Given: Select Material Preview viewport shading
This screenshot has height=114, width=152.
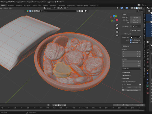Looking at the screenshot, I should pyautogui.click(x=139, y=8).
